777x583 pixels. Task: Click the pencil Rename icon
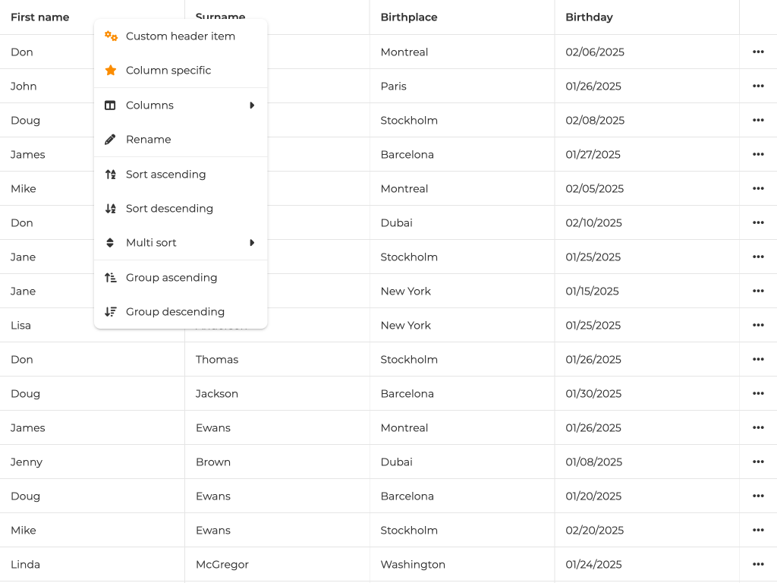click(111, 140)
